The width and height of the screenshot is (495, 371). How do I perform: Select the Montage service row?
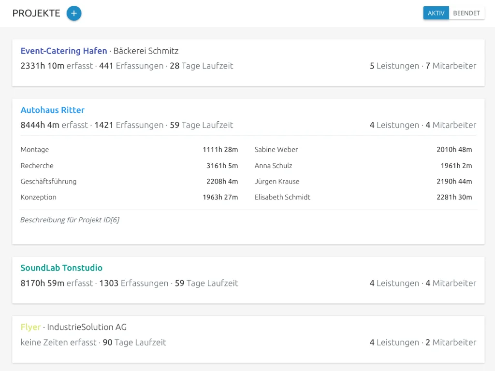click(129, 150)
